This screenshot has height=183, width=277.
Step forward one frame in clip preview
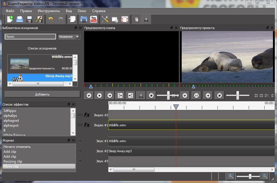coord(110,96)
